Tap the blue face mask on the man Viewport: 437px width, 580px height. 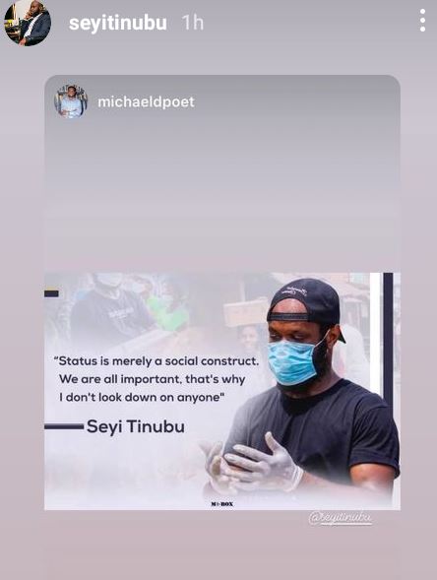293,358
